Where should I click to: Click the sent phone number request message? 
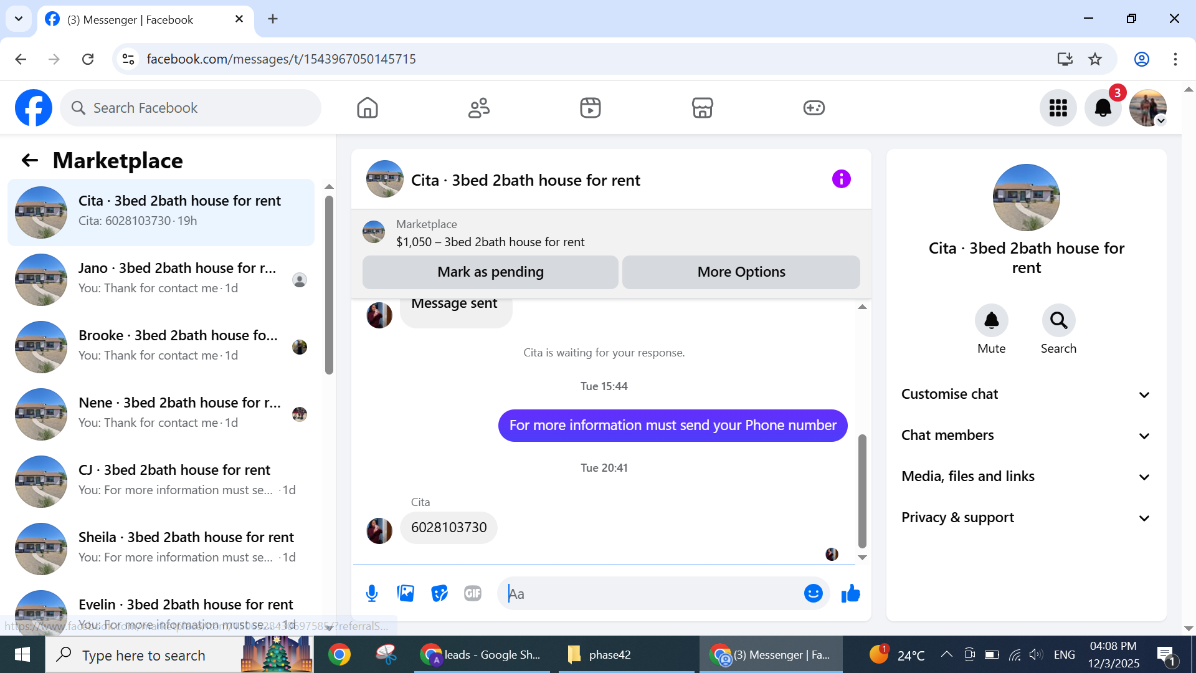click(673, 426)
